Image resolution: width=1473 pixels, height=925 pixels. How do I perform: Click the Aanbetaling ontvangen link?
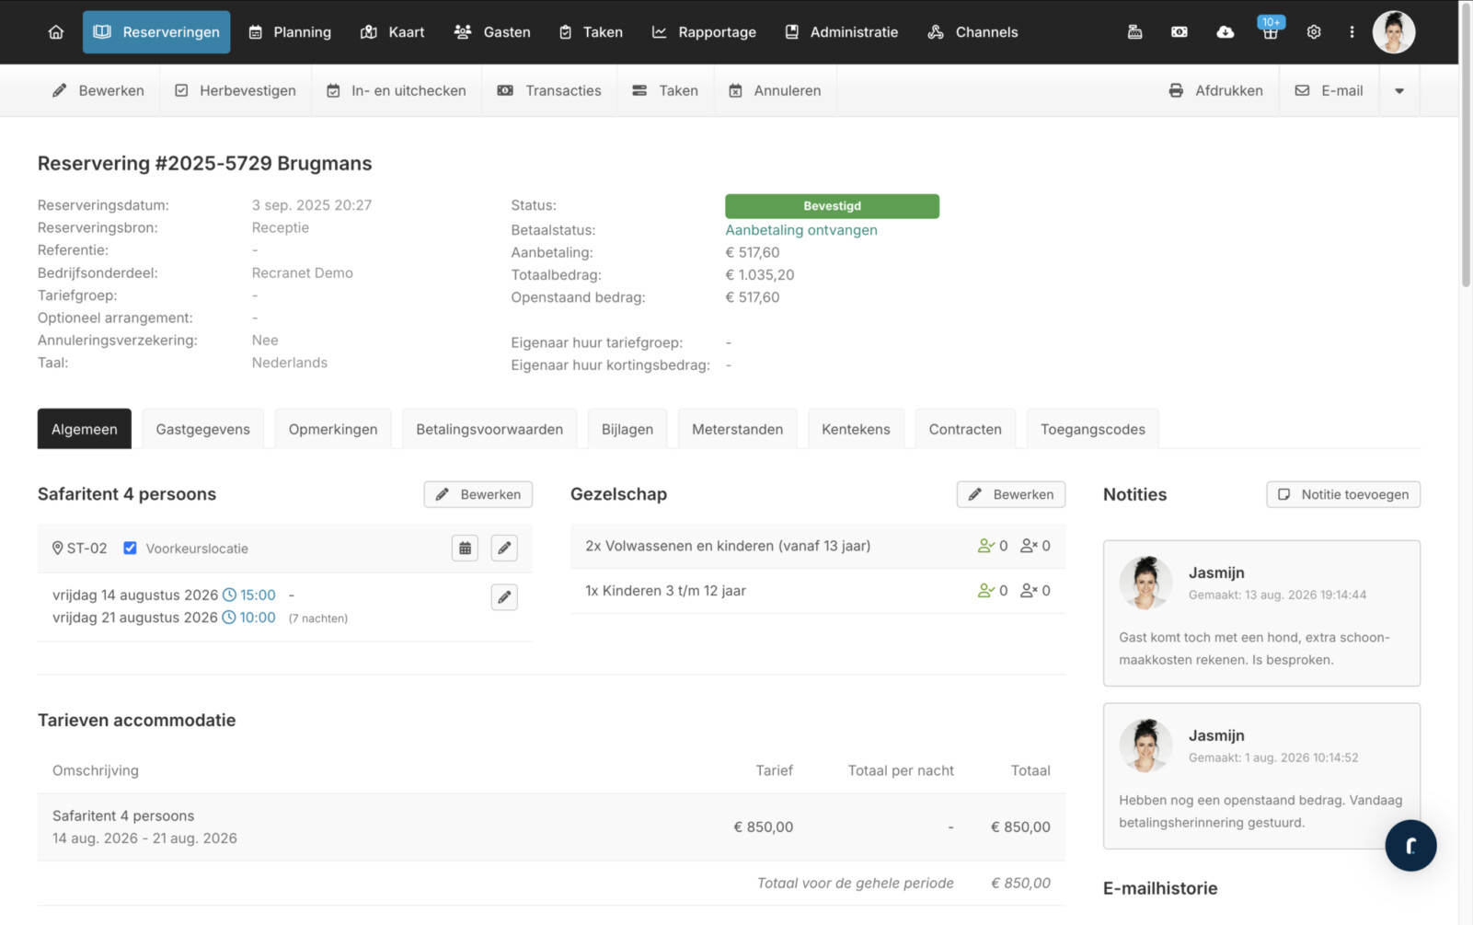pos(800,230)
